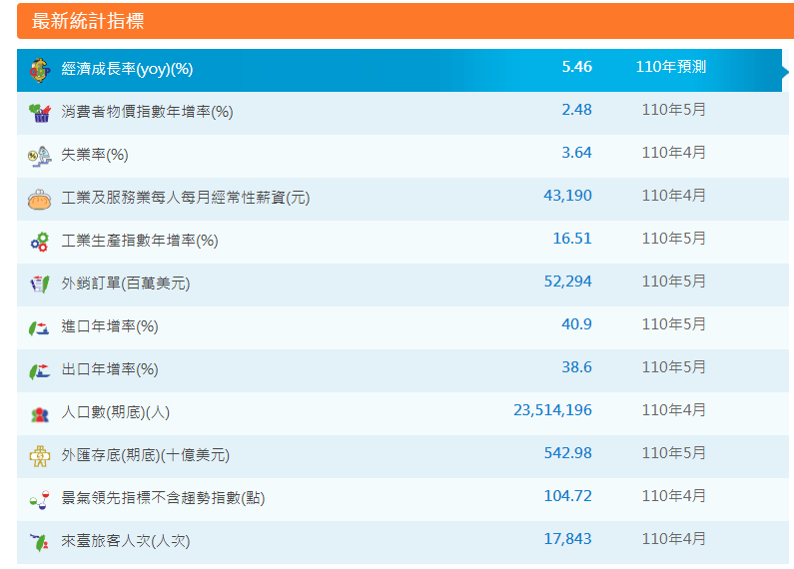Screen dimensions: 794x569
Task: Click the 43,190 monthly wage value
Action: tap(567, 196)
